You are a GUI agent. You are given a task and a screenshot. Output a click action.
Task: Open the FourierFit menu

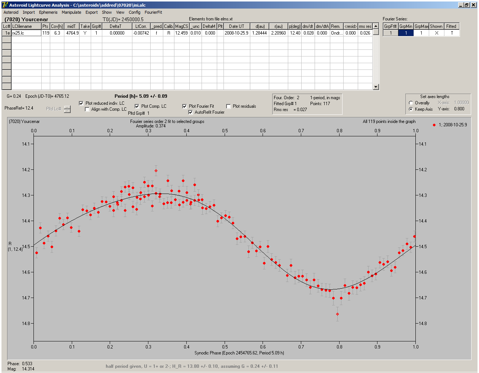[153, 12]
